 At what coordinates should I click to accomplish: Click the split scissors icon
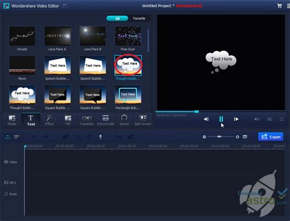click(78, 137)
